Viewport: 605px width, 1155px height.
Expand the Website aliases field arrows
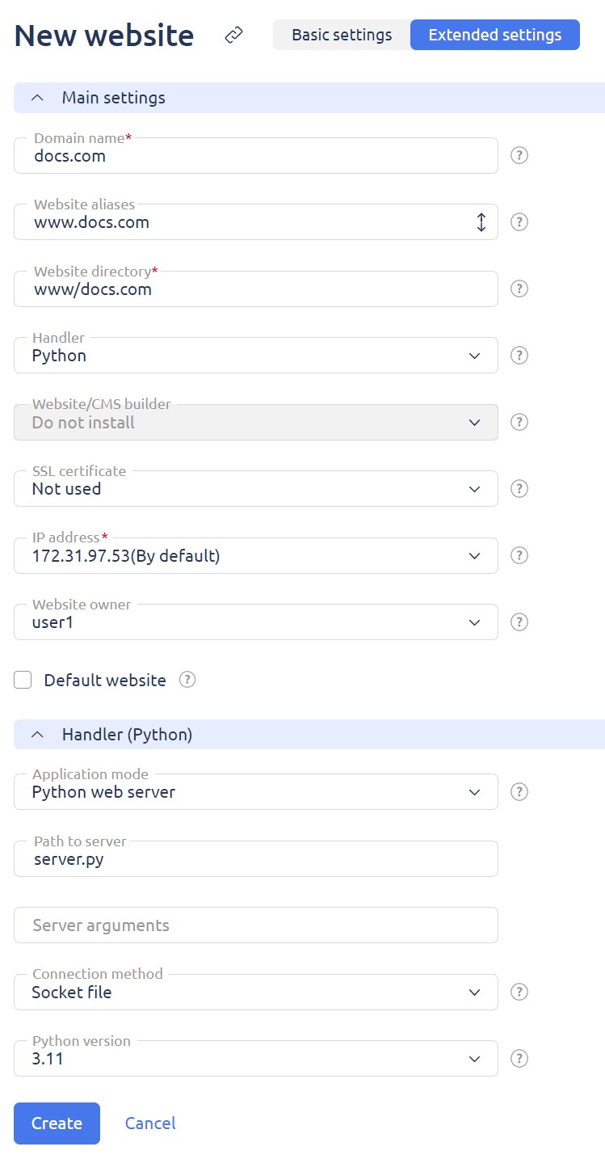click(481, 222)
